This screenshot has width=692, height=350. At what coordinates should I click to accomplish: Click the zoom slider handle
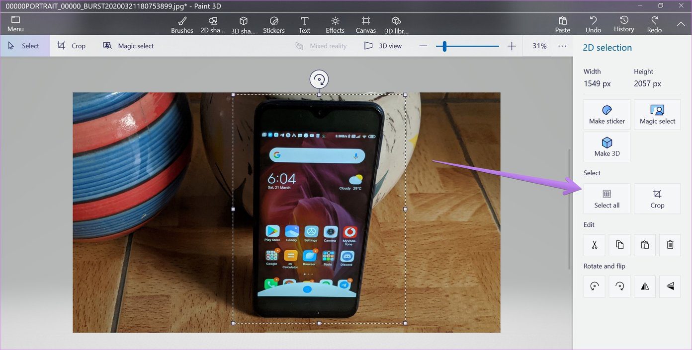click(x=444, y=46)
